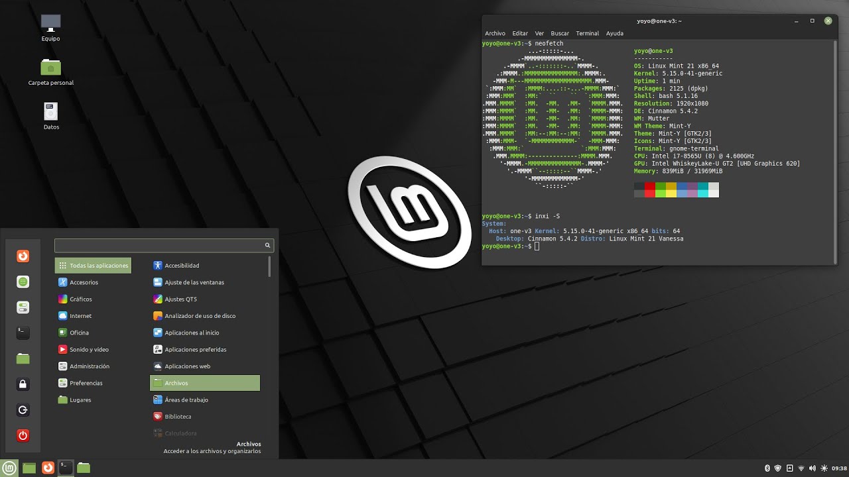The image size is (849, 477).
Task: Open the Buscar menu in the terminal
Action: [560, 33]
